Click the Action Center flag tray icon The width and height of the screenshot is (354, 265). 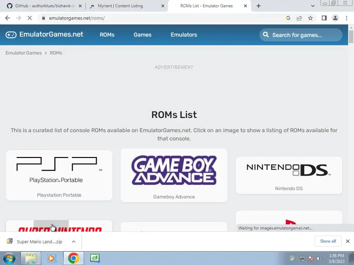point(311,258)
